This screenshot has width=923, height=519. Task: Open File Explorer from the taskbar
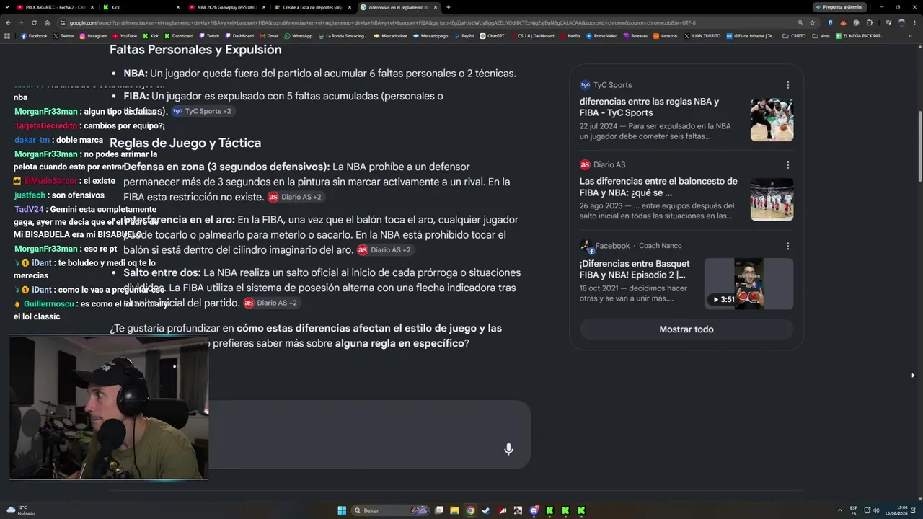(454, 510)
